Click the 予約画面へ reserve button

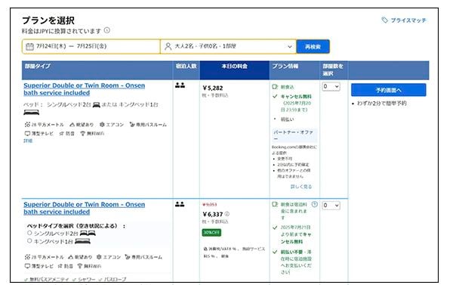[x=388, y=90]
